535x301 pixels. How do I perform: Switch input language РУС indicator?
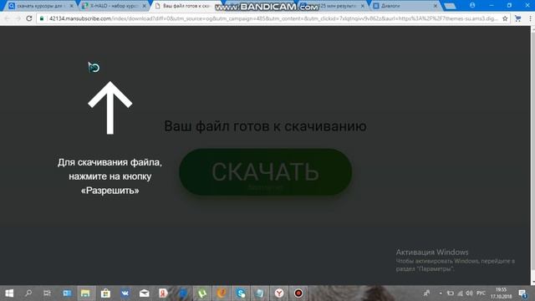point(481,293)
